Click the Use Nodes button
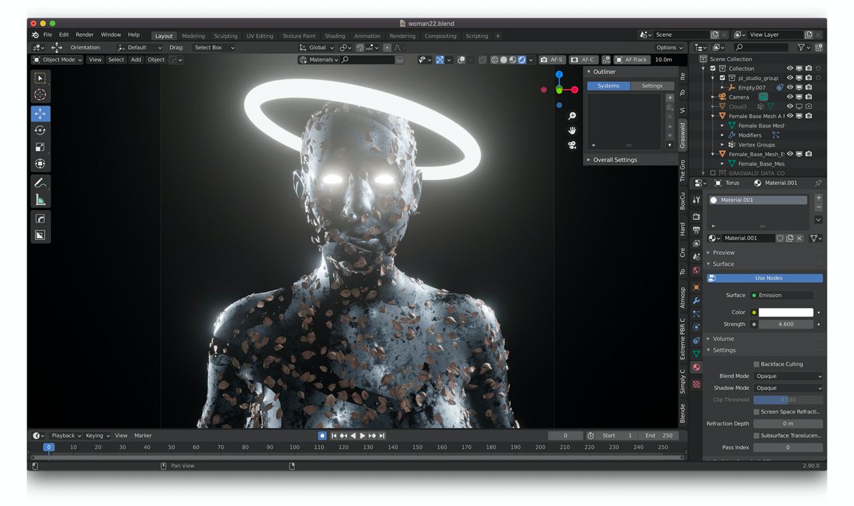Screen dimensions: 854x506 pyautogui.click(x=768, y=278)
